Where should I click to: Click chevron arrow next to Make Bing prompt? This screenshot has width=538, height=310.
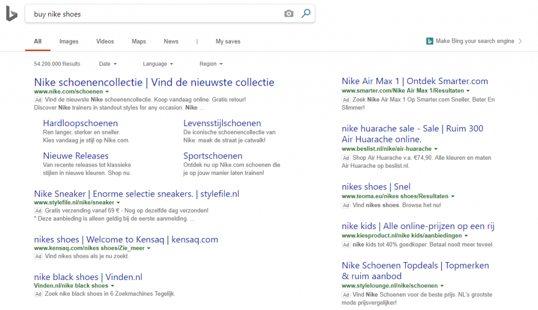coord(520,42)
